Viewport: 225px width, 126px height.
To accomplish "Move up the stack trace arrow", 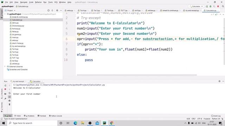I will coord(9,85).
